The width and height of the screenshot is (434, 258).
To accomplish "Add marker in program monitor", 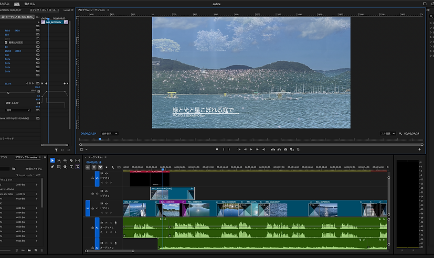I will pos(217,149).
